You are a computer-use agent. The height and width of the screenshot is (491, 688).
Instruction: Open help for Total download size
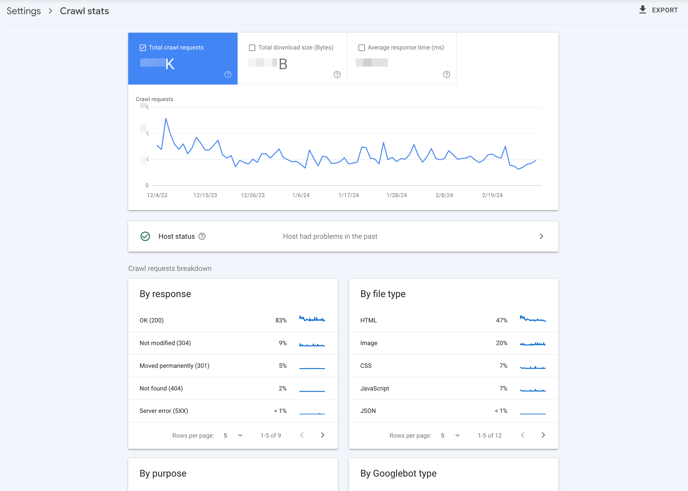[x=337, y=75]
